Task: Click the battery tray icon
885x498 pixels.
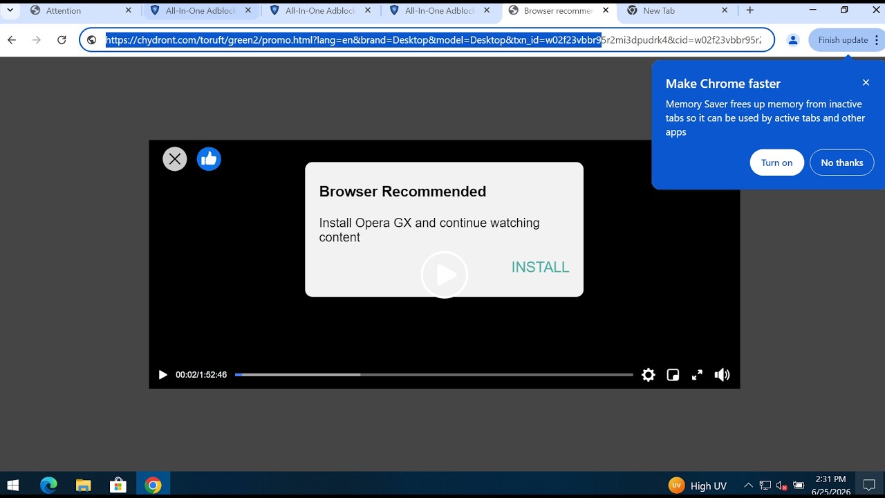Action: [799, 486]
